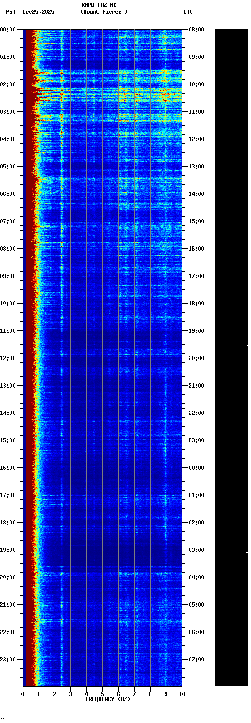Click the 04:00 PST time label
This screenshot has width=251, height=723.
[x=8, y=139]
